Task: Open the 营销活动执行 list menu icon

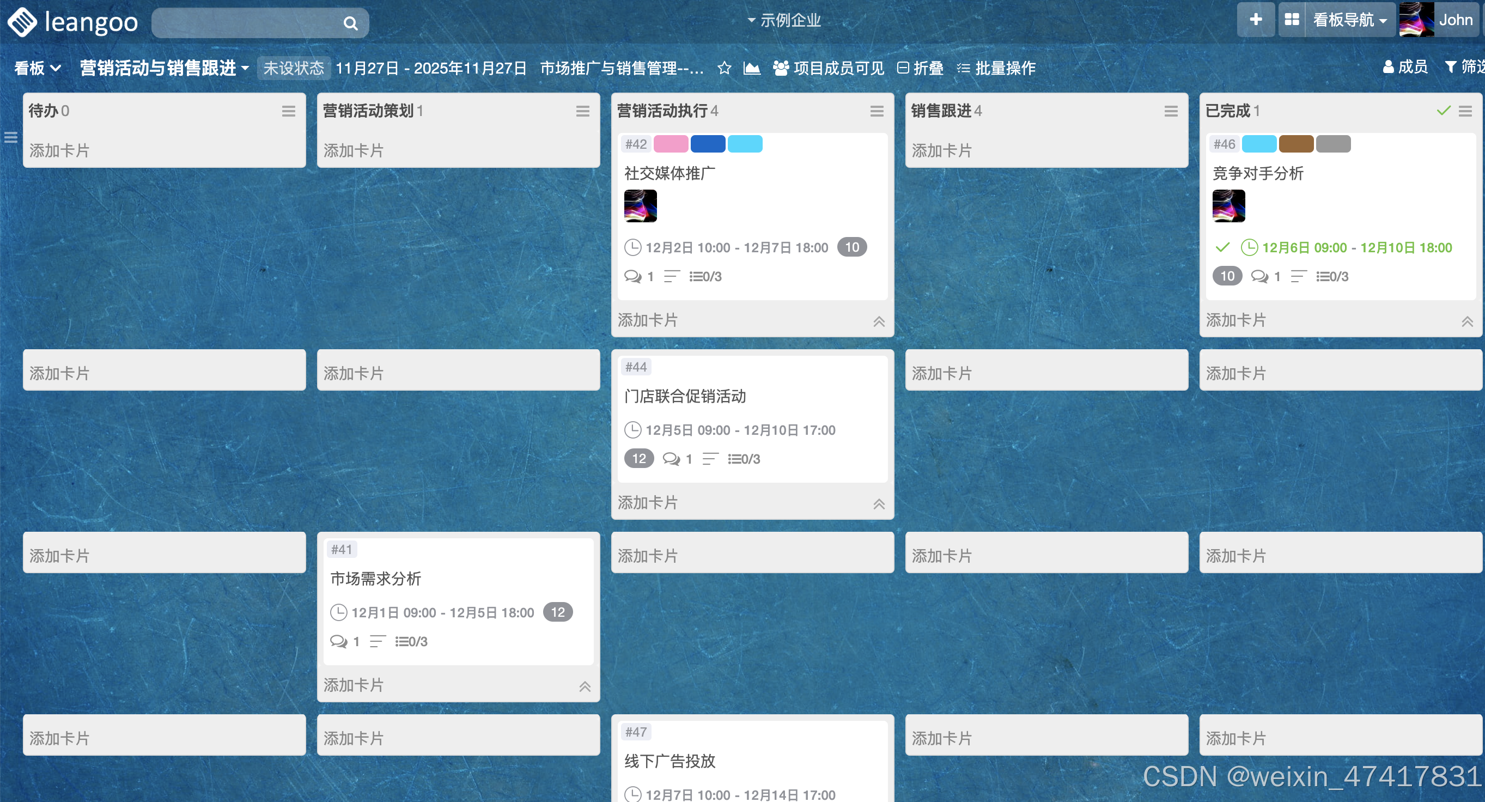Action: coord(877,111)
